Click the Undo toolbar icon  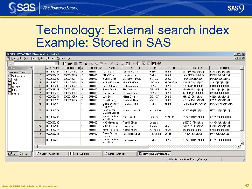[106, 63]
